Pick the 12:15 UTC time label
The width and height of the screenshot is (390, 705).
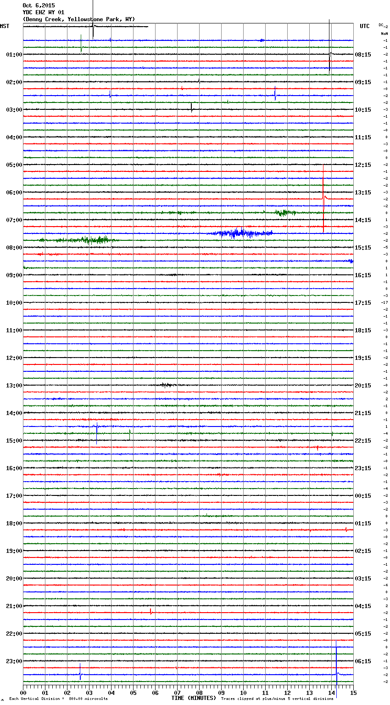363,165
